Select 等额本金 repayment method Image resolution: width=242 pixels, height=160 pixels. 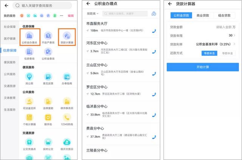(x=227, y=53)
